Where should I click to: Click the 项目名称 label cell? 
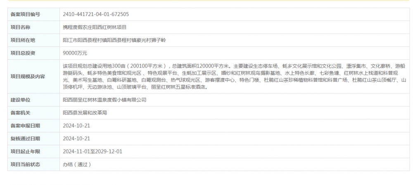pos(34,27)
